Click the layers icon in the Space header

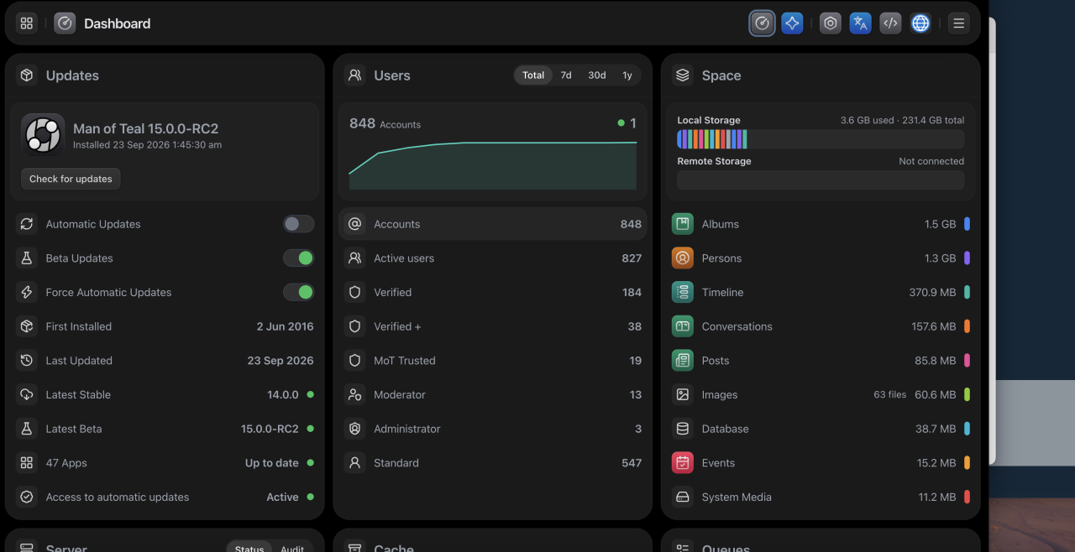[683, 76]
